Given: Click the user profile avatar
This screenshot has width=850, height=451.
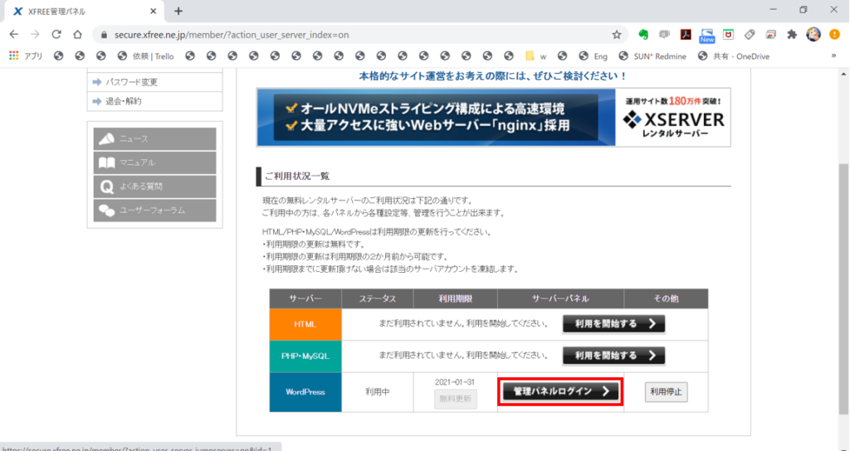Looking at the screenshot, I should pyautogui.click(x=813, y=35).
